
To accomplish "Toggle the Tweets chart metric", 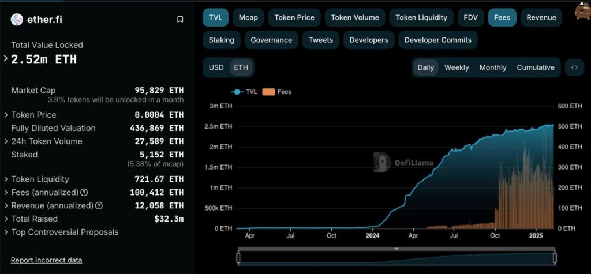I will point(321,40).
